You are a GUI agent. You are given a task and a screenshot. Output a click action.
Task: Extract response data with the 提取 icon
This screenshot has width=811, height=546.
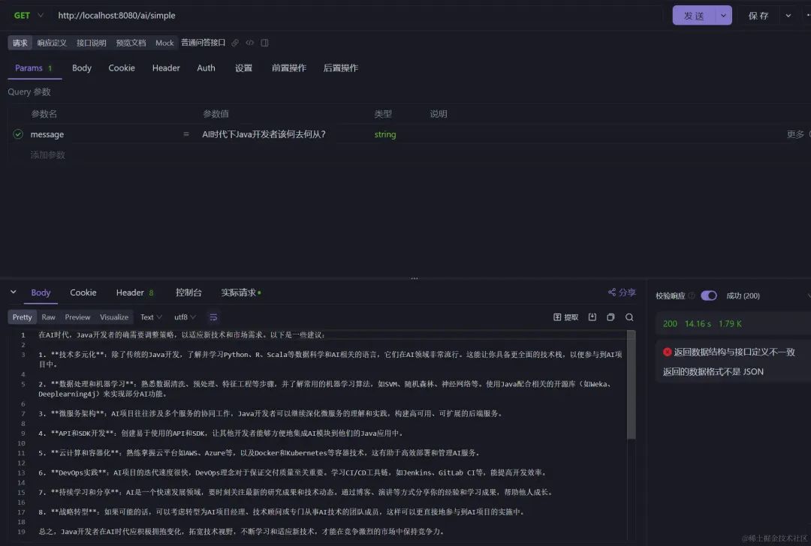(565, 316)
